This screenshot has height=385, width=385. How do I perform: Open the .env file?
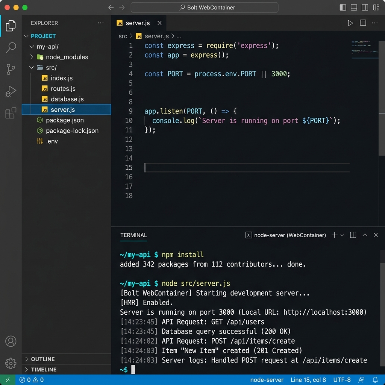coord(66,141)
